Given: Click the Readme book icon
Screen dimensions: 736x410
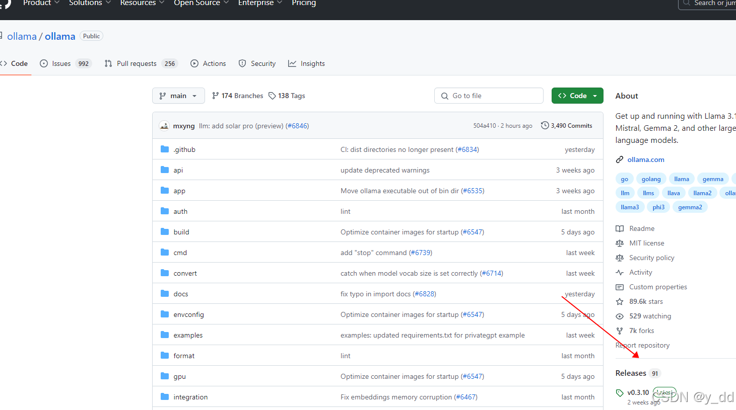Looking at the screenshot, I should (620, 228).
